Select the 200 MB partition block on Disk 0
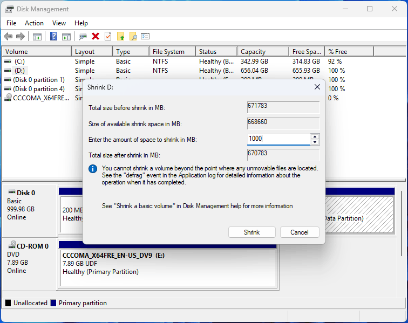Image resolution: width=408 pixels, height=323 pixels. (x=71, y=215)
